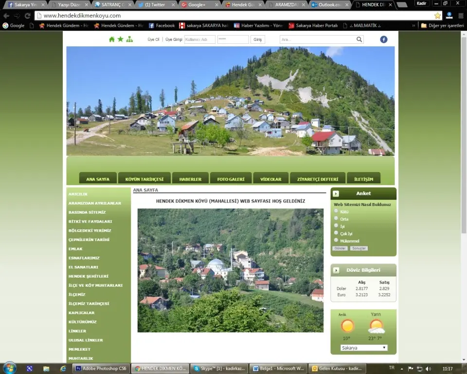
Task: Go back with browser back arrow
Action: (x=6, y=16)
